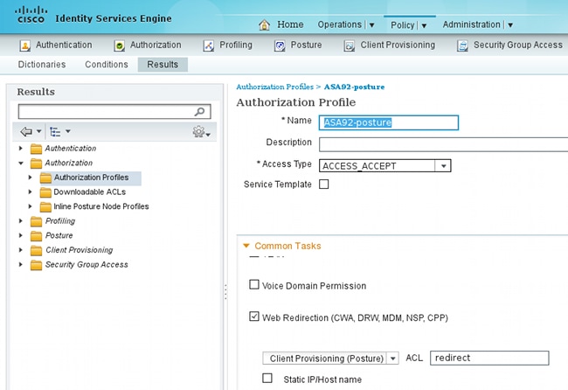Open the tree view options dropdown arrow
The height and width of the screenshot is (390, 568).
(x=68, y=131)
